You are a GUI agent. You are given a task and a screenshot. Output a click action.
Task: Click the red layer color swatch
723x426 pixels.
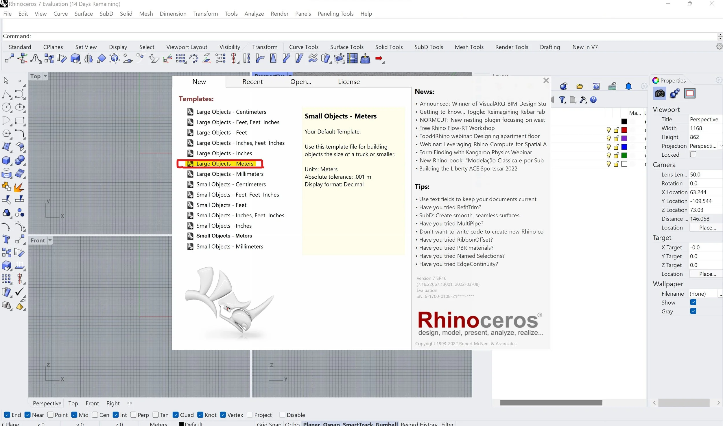[624, 130]
